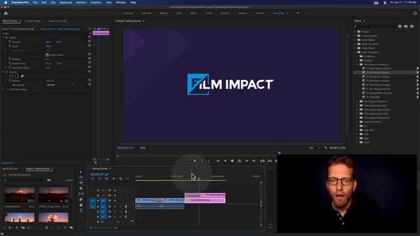Viewport: 420px width, 236px height.
Task: Click the Lift button in Program monitor
Action: [262, 161]
